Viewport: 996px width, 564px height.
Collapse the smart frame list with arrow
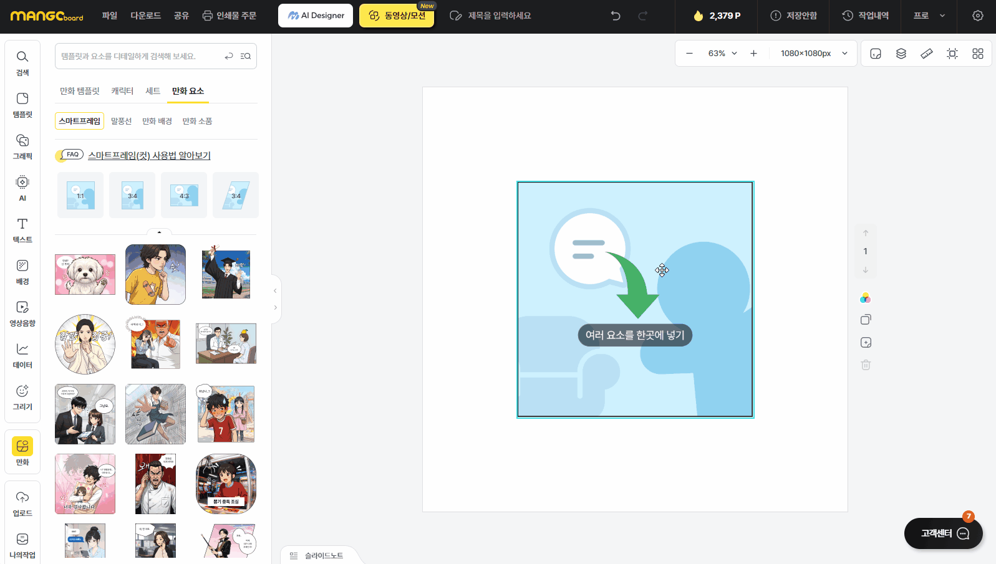pos(159,232)
